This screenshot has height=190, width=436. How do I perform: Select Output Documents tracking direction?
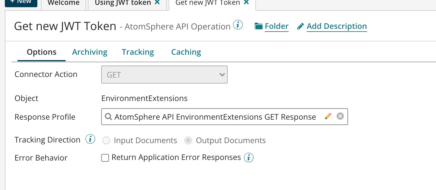(x=188, y=140)
